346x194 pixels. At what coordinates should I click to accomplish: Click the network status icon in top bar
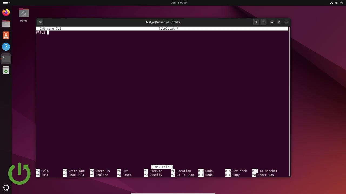pyautogui.click(x=331, y=3)
